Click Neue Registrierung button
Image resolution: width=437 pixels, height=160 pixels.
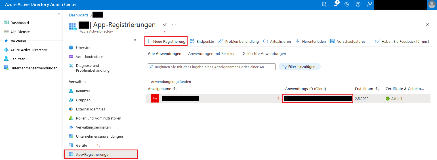[x=166, y=41]
